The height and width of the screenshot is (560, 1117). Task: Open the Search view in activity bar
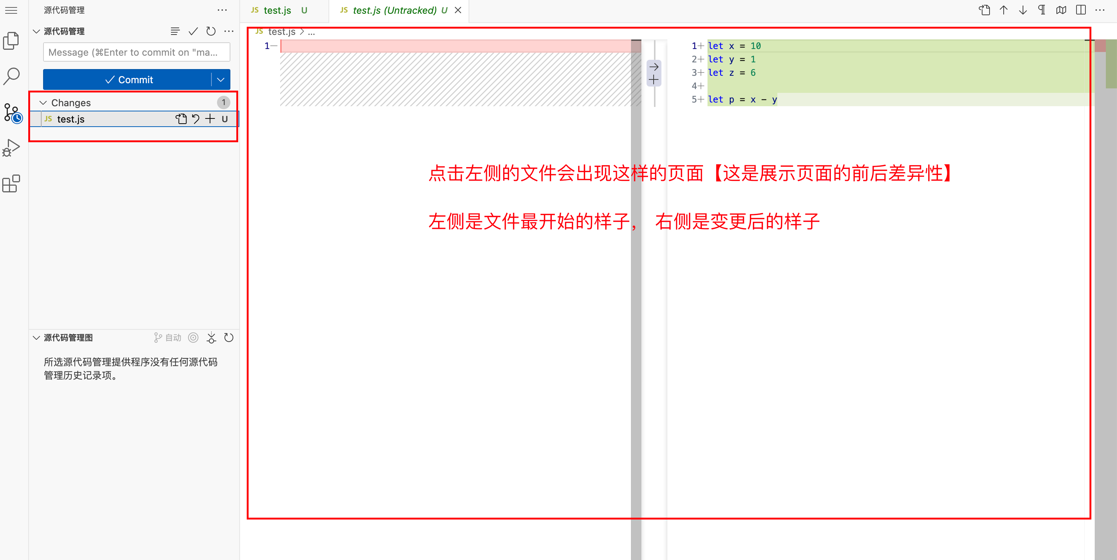[x=11, y=76]
